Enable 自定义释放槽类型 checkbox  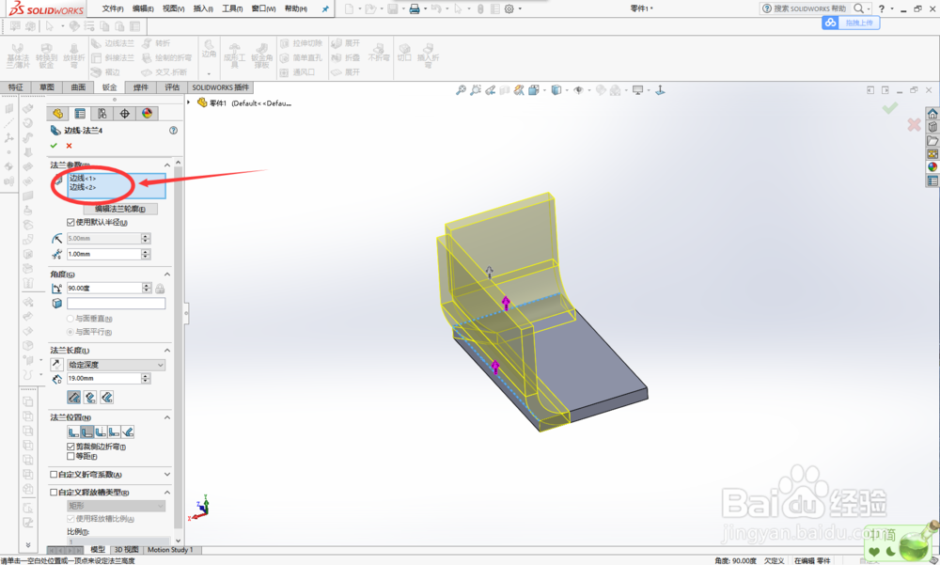coord(54,493)
